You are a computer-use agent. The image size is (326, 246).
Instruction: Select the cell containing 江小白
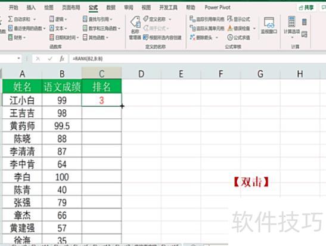pyautogui.click(x=22, y=100)
